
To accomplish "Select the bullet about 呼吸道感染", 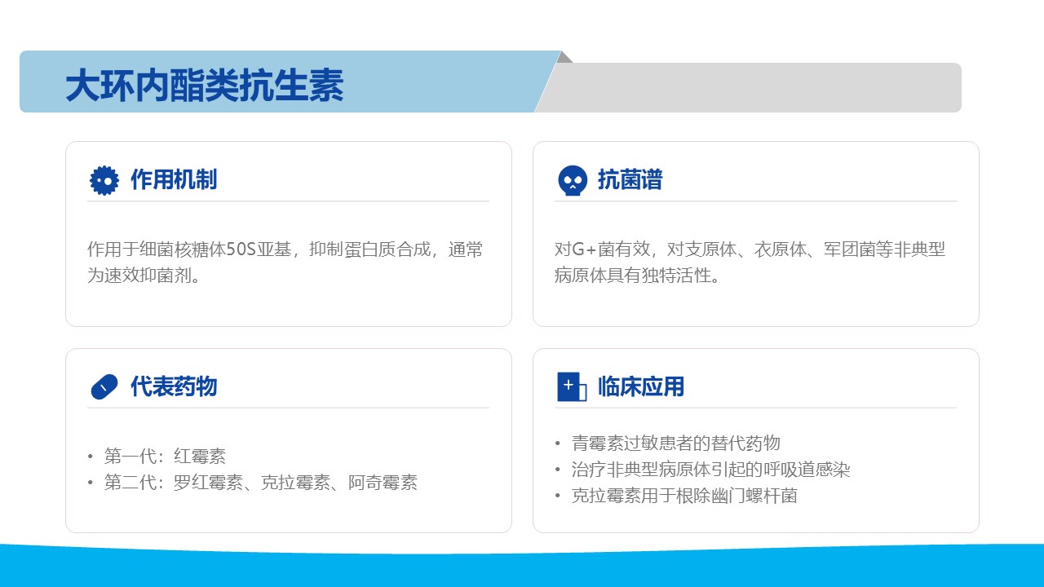I will coord(710,469).
